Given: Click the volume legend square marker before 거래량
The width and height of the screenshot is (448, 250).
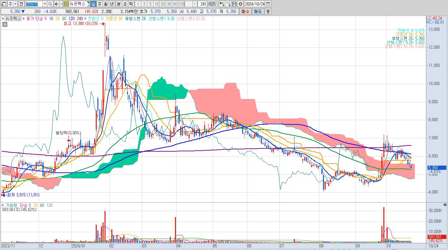Looking at the screenshot, I should coord(3,206).
